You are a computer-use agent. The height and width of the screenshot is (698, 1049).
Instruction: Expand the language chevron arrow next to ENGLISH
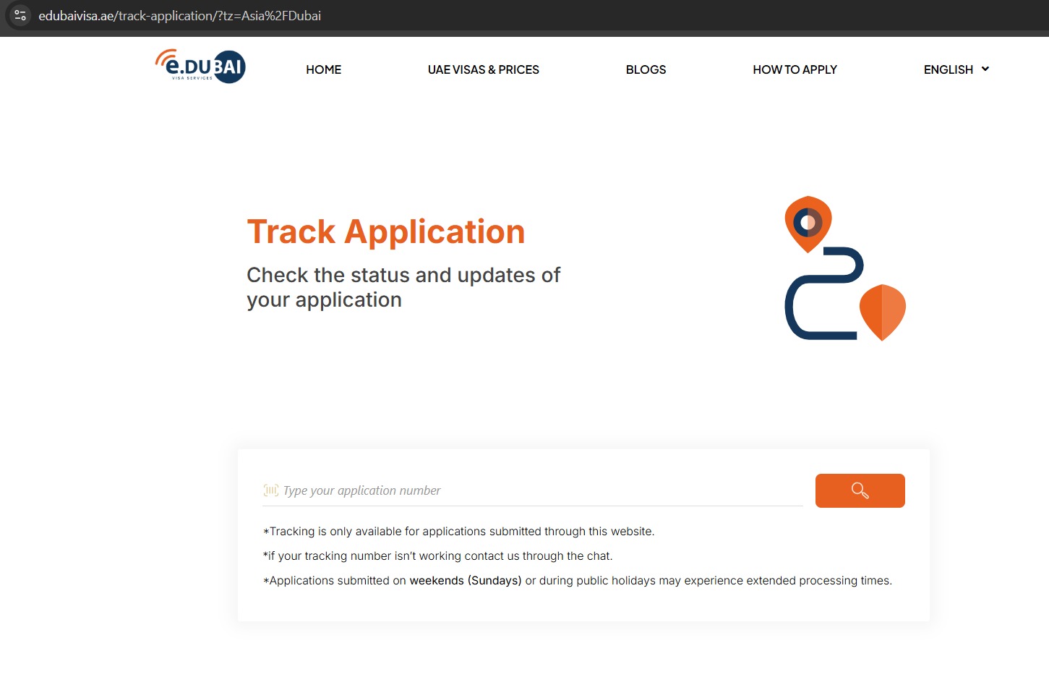click(x=985, y=69)
